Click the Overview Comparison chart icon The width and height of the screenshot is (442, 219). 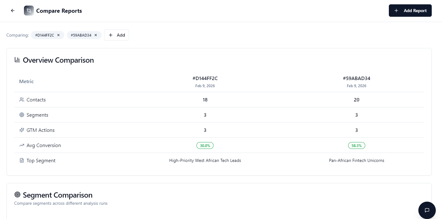[x=17, y=60]
